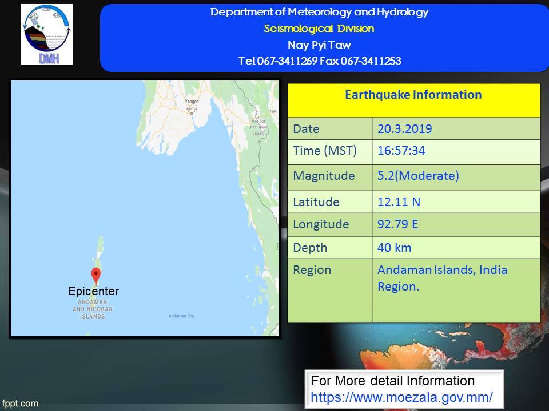Select the Andaman Islands, India Region cell
This screenshot has width=549, height=411.
pos(442,278)
